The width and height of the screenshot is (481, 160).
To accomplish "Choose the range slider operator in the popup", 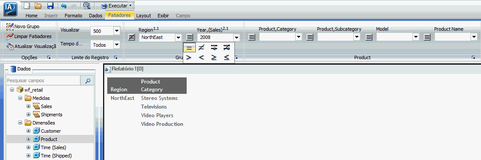I will click(x=214, y=48).
